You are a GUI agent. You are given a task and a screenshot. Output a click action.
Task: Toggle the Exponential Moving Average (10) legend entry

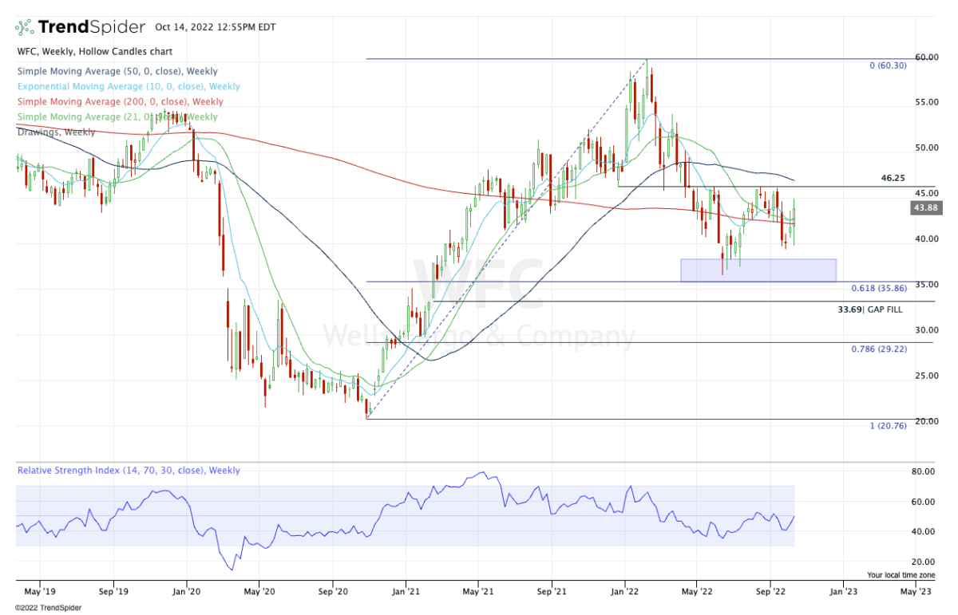(x=128, y=87)
